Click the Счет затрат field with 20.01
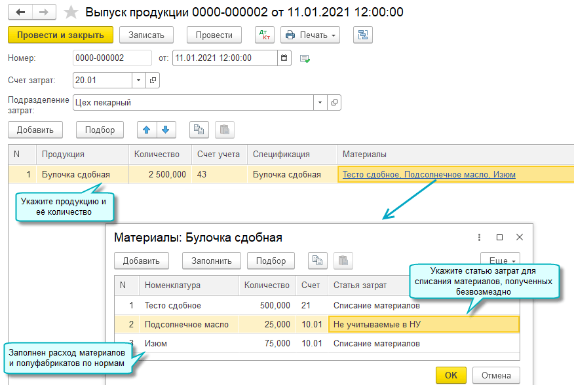 point(102,80)
